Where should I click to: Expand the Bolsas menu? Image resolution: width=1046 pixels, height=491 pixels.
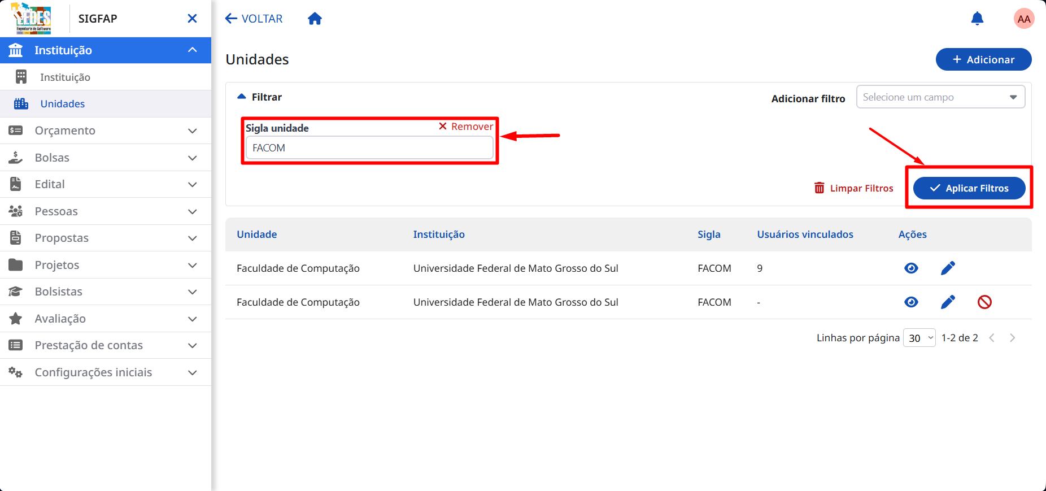click(x=106, y=158)
